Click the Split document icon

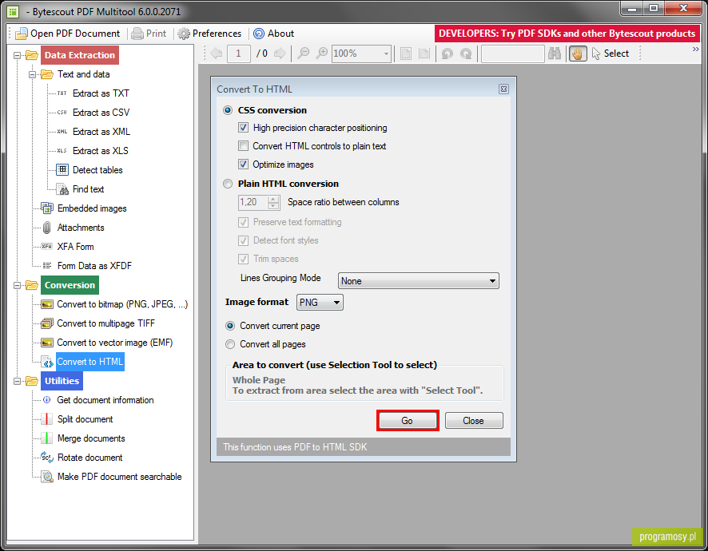coord(47,419)
